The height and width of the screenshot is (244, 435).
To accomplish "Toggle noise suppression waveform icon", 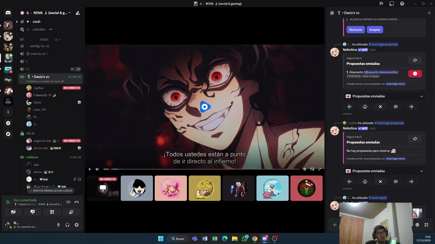I will [68, 202].
